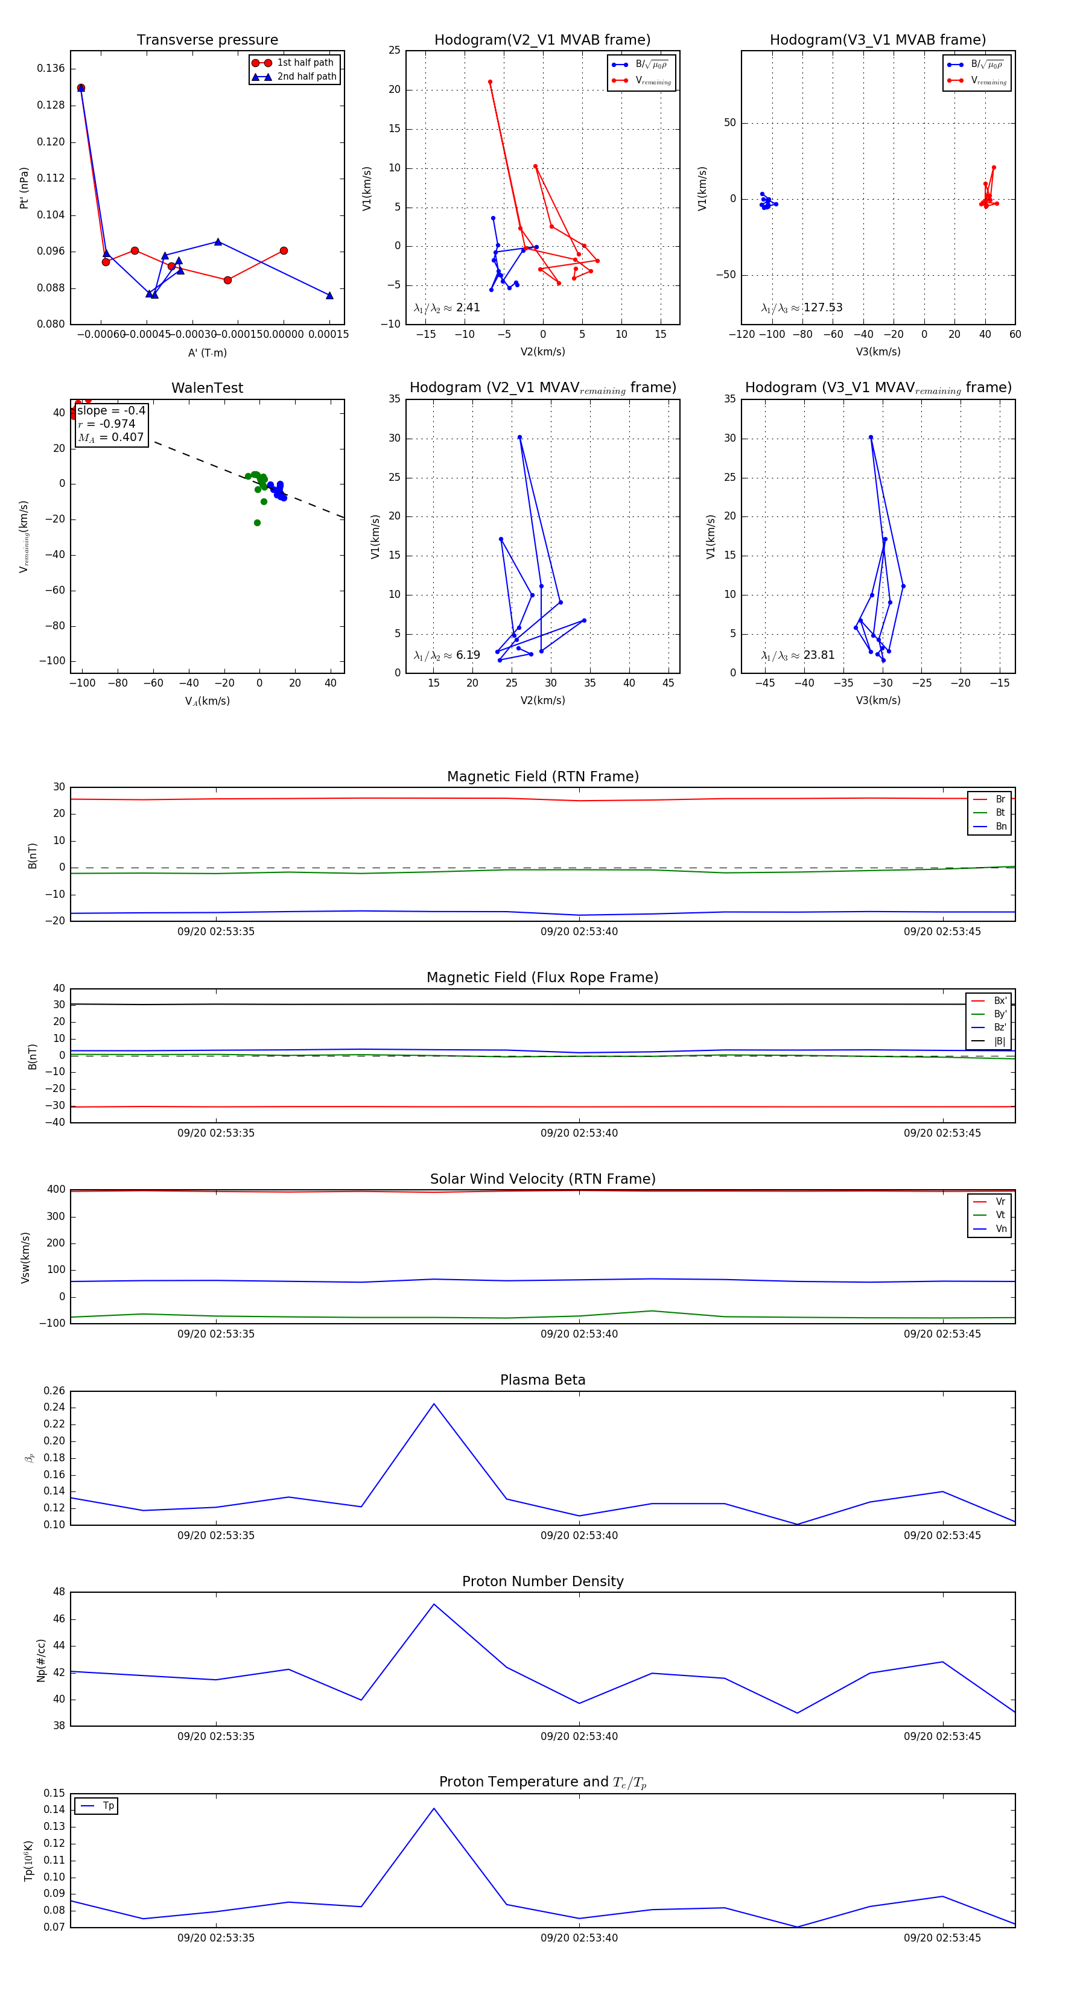Viewport: 1086px width, 1991px height.
Task: Click the blue triangle '2nd half path' legend marker
Action: 261,77
